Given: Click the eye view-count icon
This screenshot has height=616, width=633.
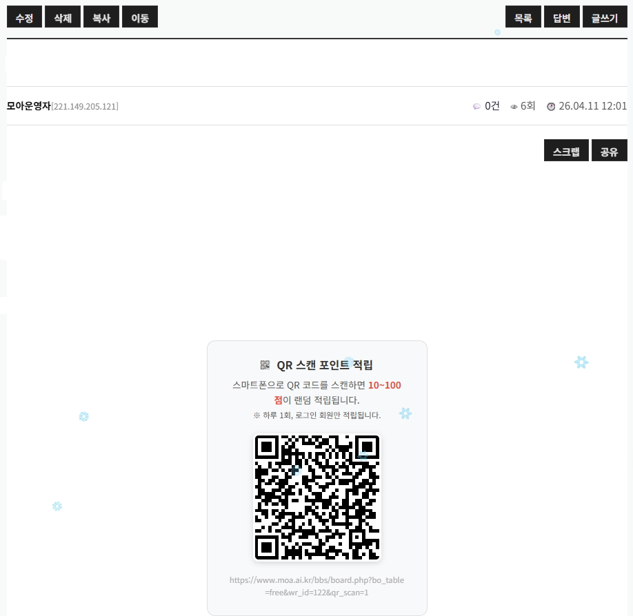Looking at the screenshot, I should [514, 107].
